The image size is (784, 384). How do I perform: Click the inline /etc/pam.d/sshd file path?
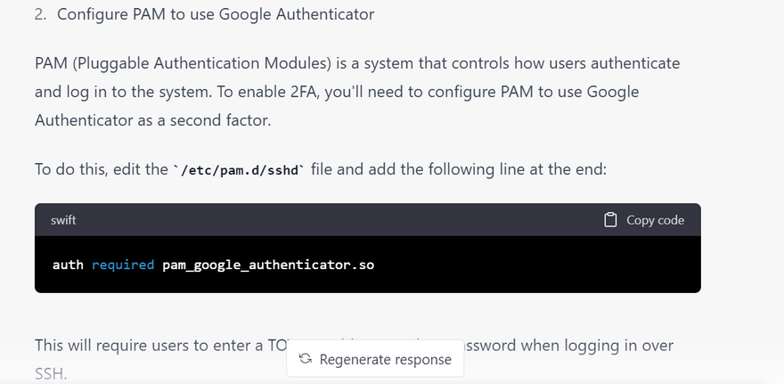[239, 170]
